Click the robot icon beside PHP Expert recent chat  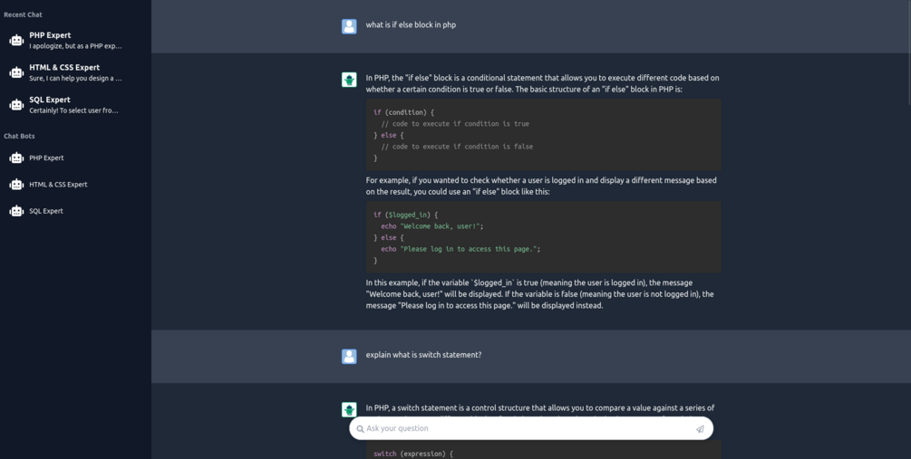[16, 40]
